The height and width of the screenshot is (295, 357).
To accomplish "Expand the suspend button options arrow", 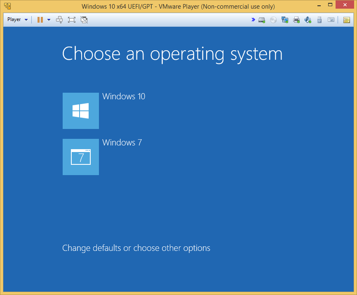I will (49, 19).
